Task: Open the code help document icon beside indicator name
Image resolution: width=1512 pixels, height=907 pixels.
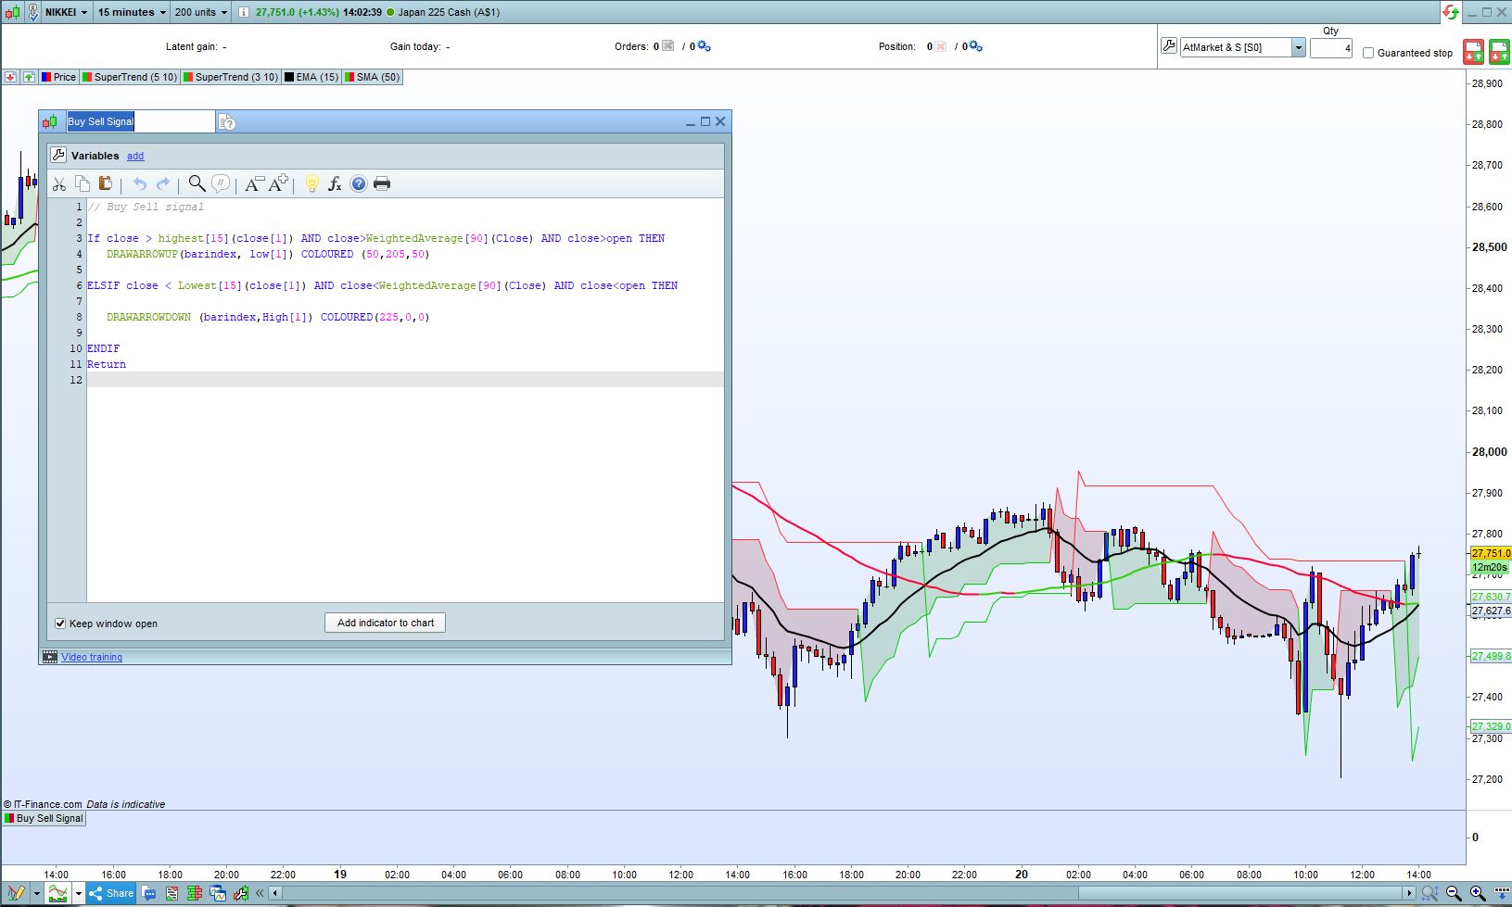Action: point(227,121)
